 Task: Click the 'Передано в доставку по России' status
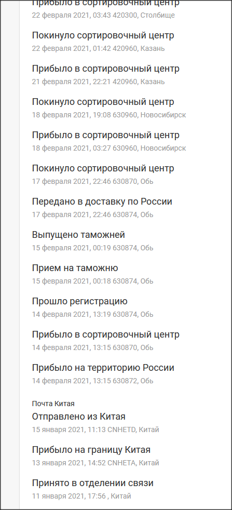pyautogui.click(x=102, y=202)
